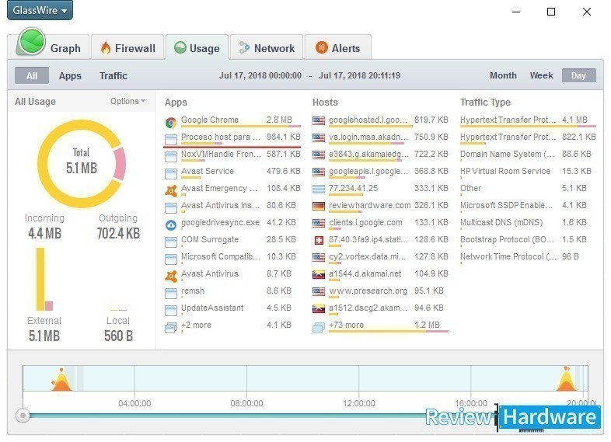Select the Multicast DNS (mDNS) entry
Screen dimensions: 611x442
tap(528, 224)
